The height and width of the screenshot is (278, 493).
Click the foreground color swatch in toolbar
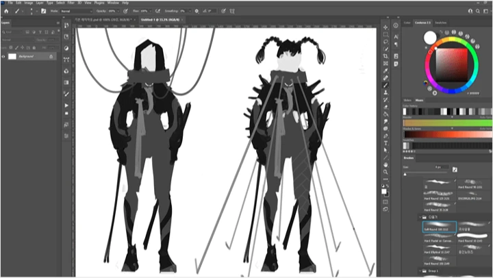384,192
